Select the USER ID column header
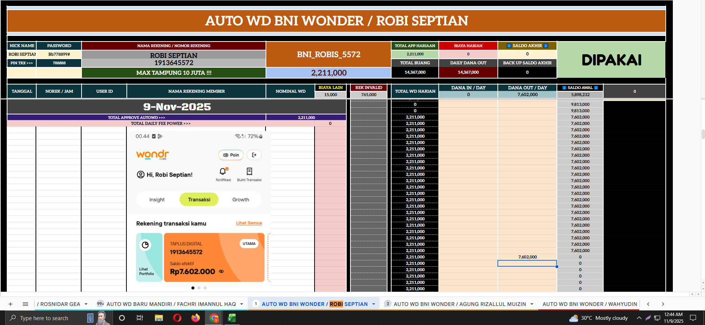705x325 pixels. pos(104,91)
